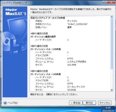
Task: Go back with the 戻る(B) button
Action: 76,103
